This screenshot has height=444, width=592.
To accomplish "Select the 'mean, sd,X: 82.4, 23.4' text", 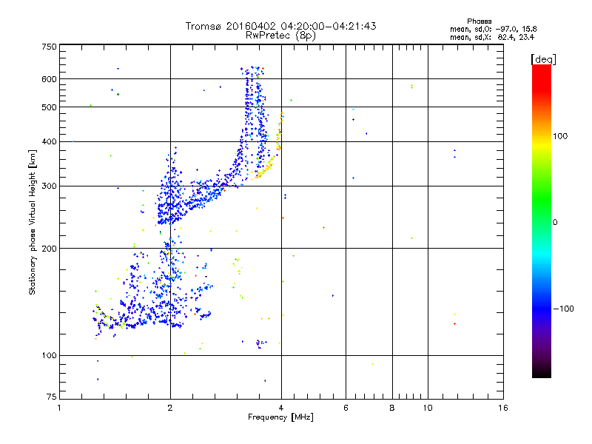I will pos(492,37).
